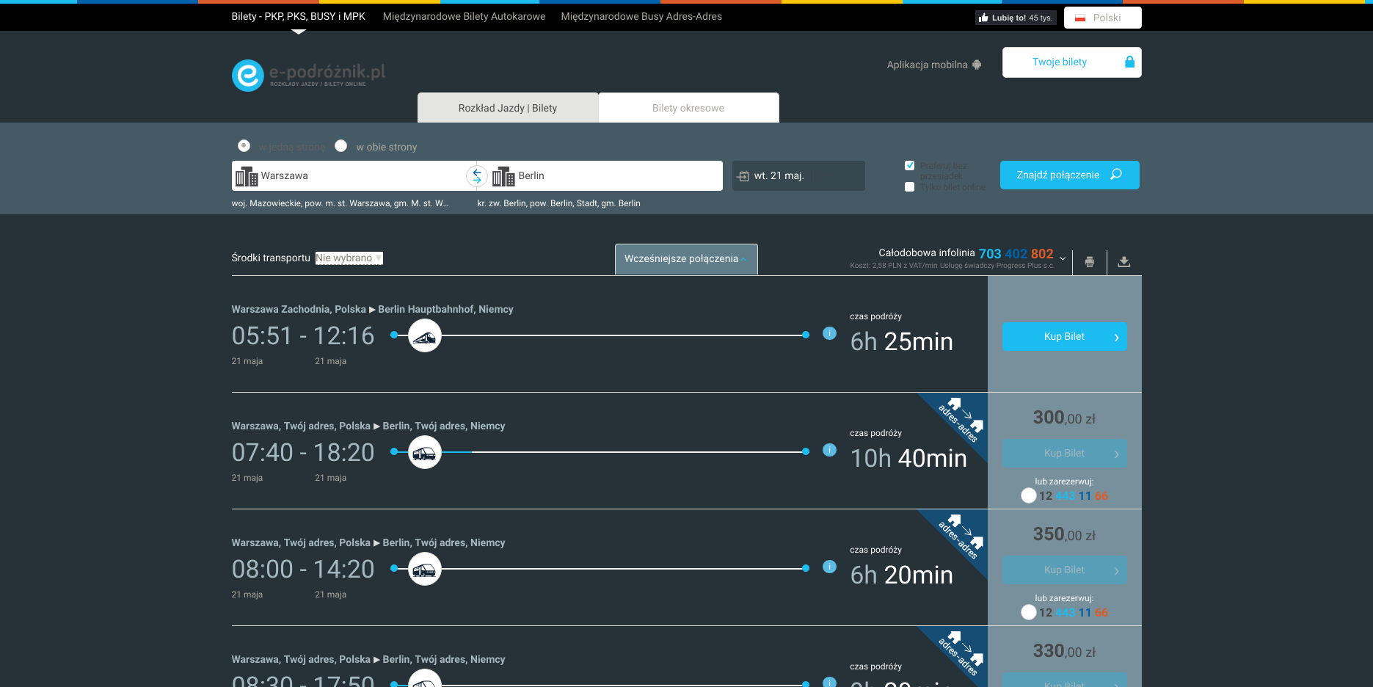The height and width of the screenshot is (687, 1373).
Task: Click the city buildings icon next to Warszawa
Action: point(247,176)
